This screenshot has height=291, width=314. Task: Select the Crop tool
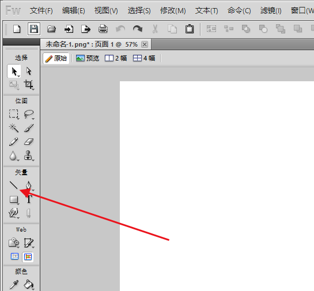click(29, 85)
